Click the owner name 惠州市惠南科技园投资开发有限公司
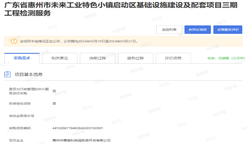Viewport: 247px width, 144px height. click(81, 140)
